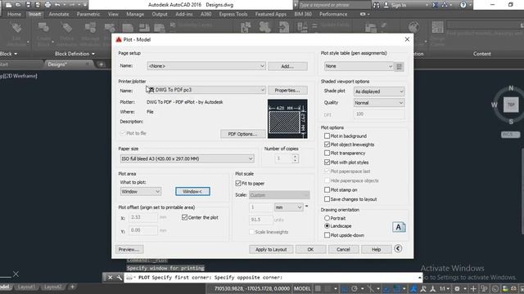
Task: Open PDF Options... button
Action: (243, 134)
